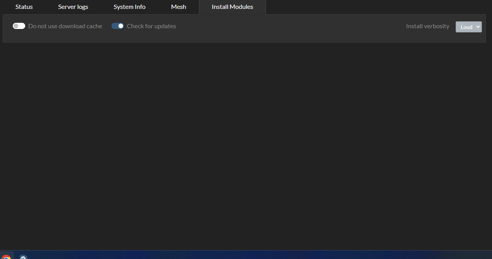
Task: Go to the System Info tab
Action: [x=130, y=7]
